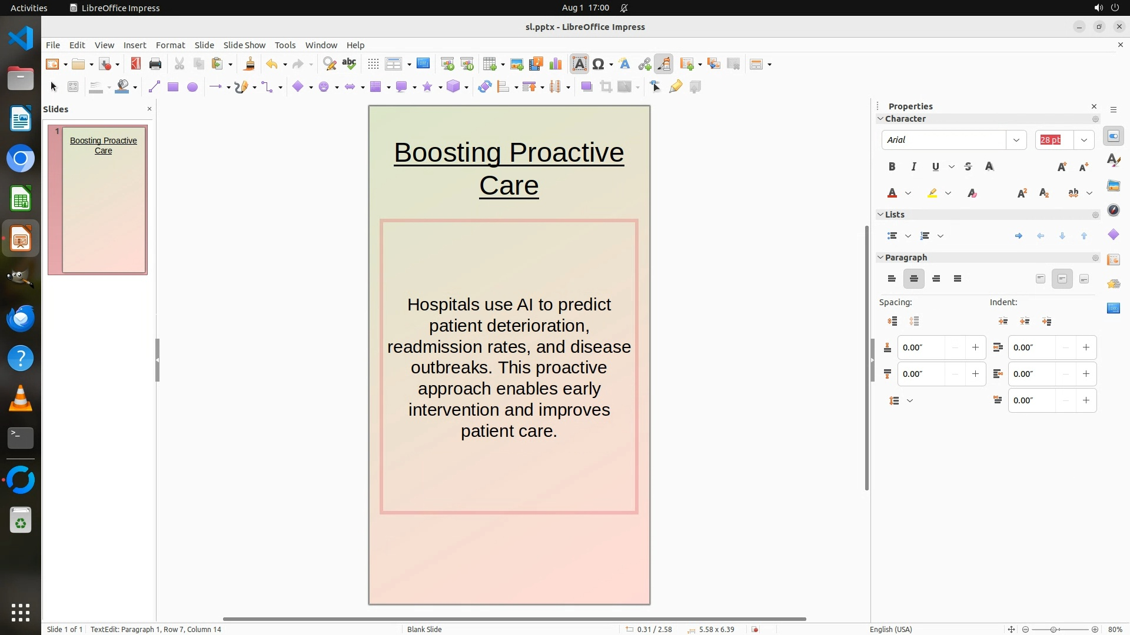This screenshot has height=635, width=1130.
Task: Enable justified paragraph alignment
Action: [958, 279]
